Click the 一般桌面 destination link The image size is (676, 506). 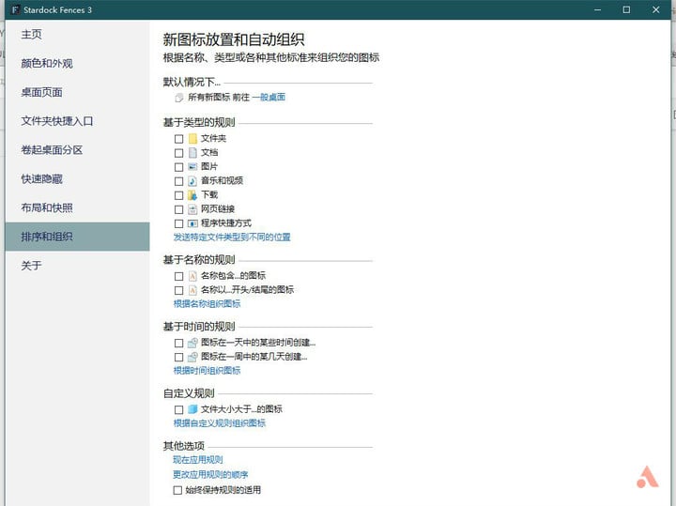pyautogui.click(x=269, y=98)
